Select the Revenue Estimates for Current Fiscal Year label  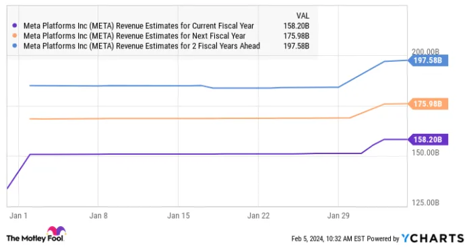click(x=139, y=26)
